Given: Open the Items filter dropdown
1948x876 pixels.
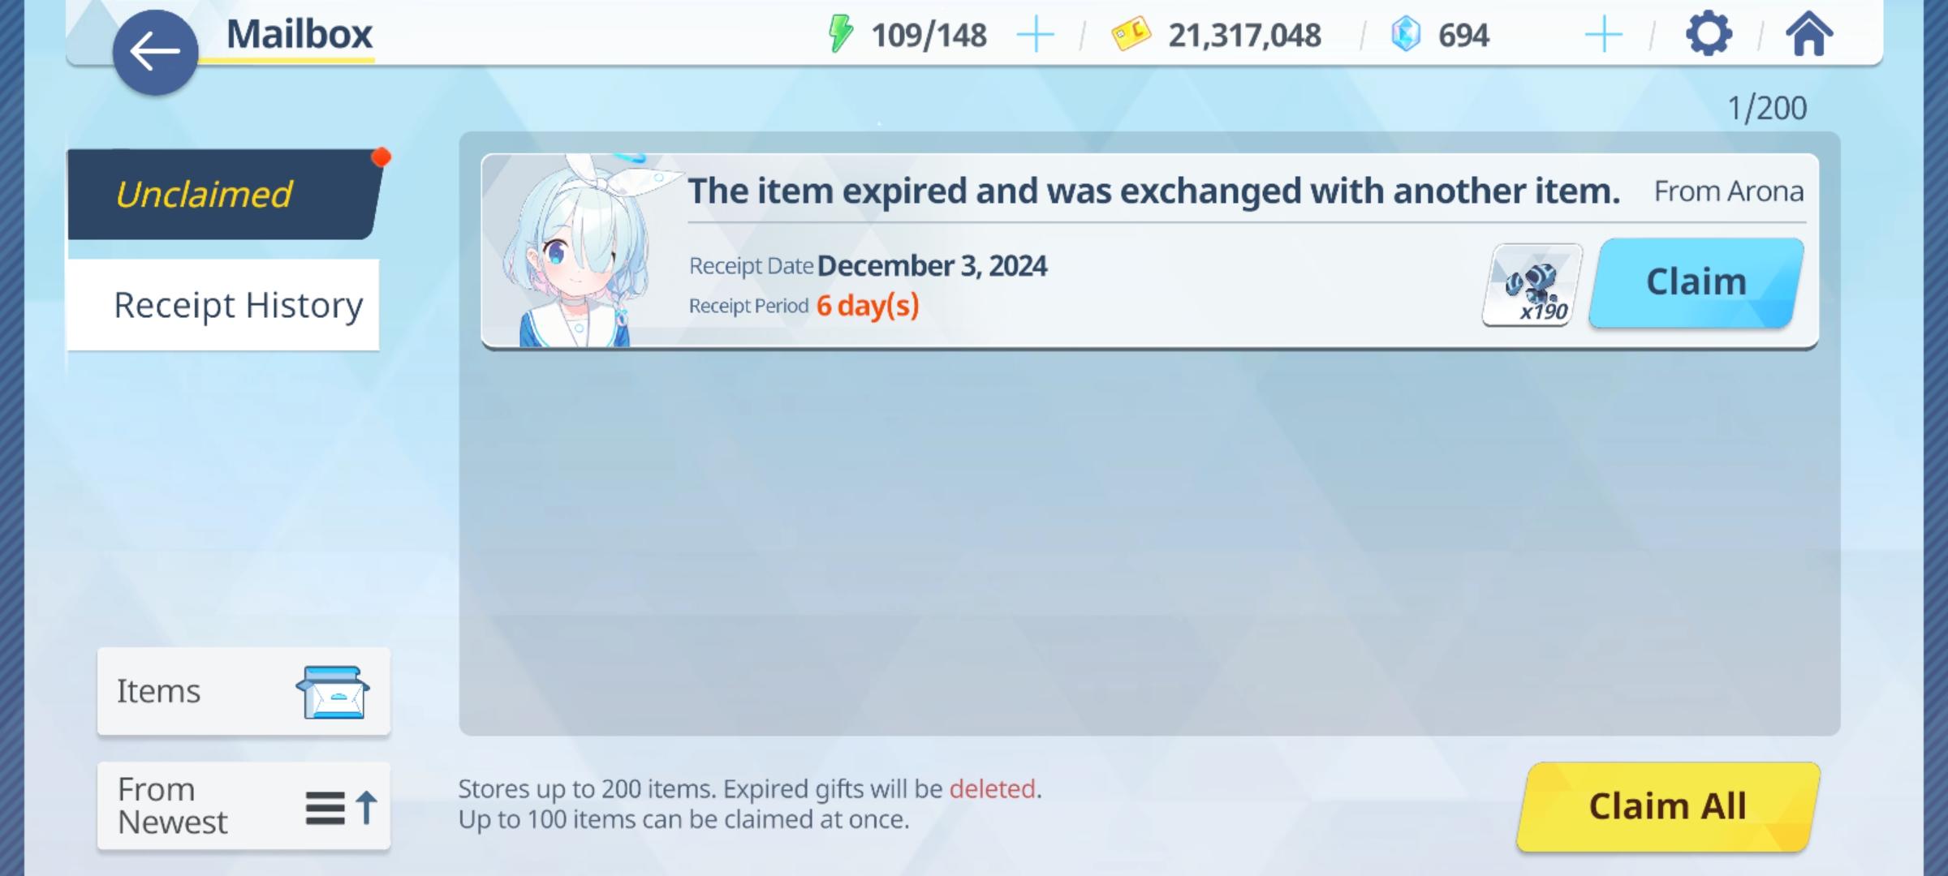Looking at the screenshot, I should coord(243,691).
